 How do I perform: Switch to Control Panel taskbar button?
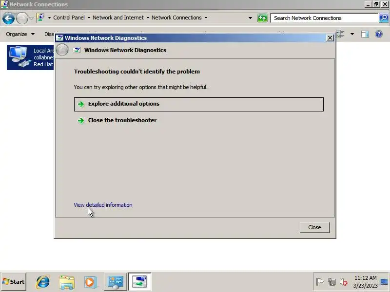(x=115, y=282)
